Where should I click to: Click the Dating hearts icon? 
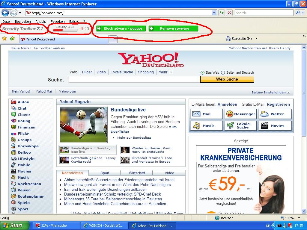click(13, 121)
